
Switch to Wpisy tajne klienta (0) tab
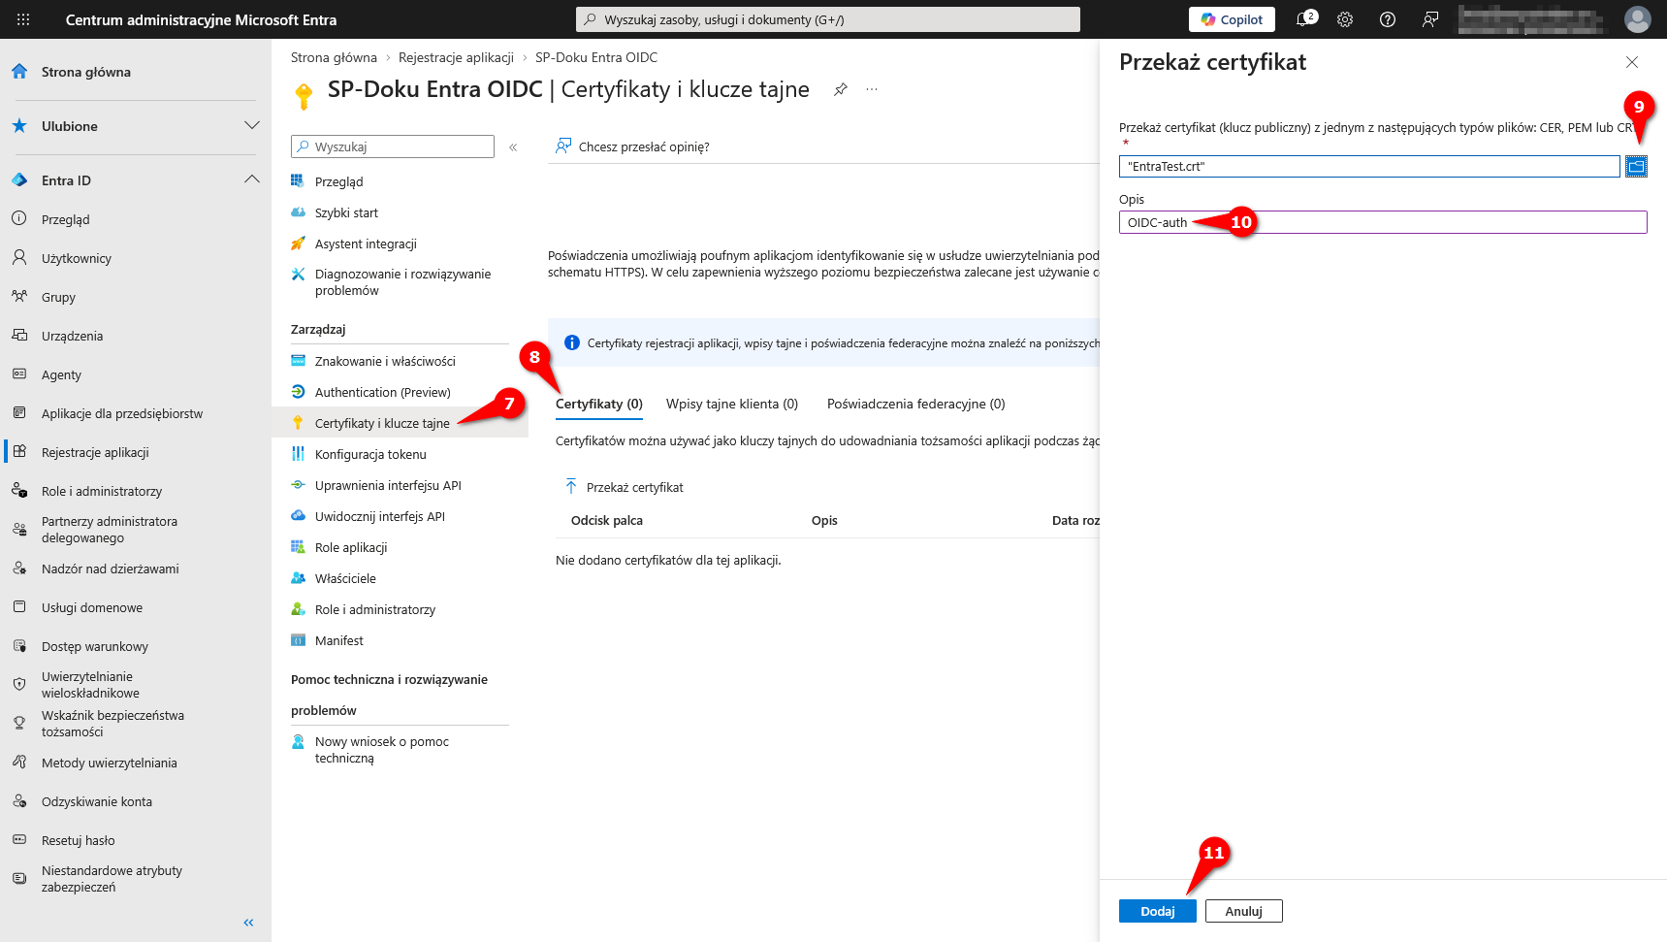tap(732, 404)
